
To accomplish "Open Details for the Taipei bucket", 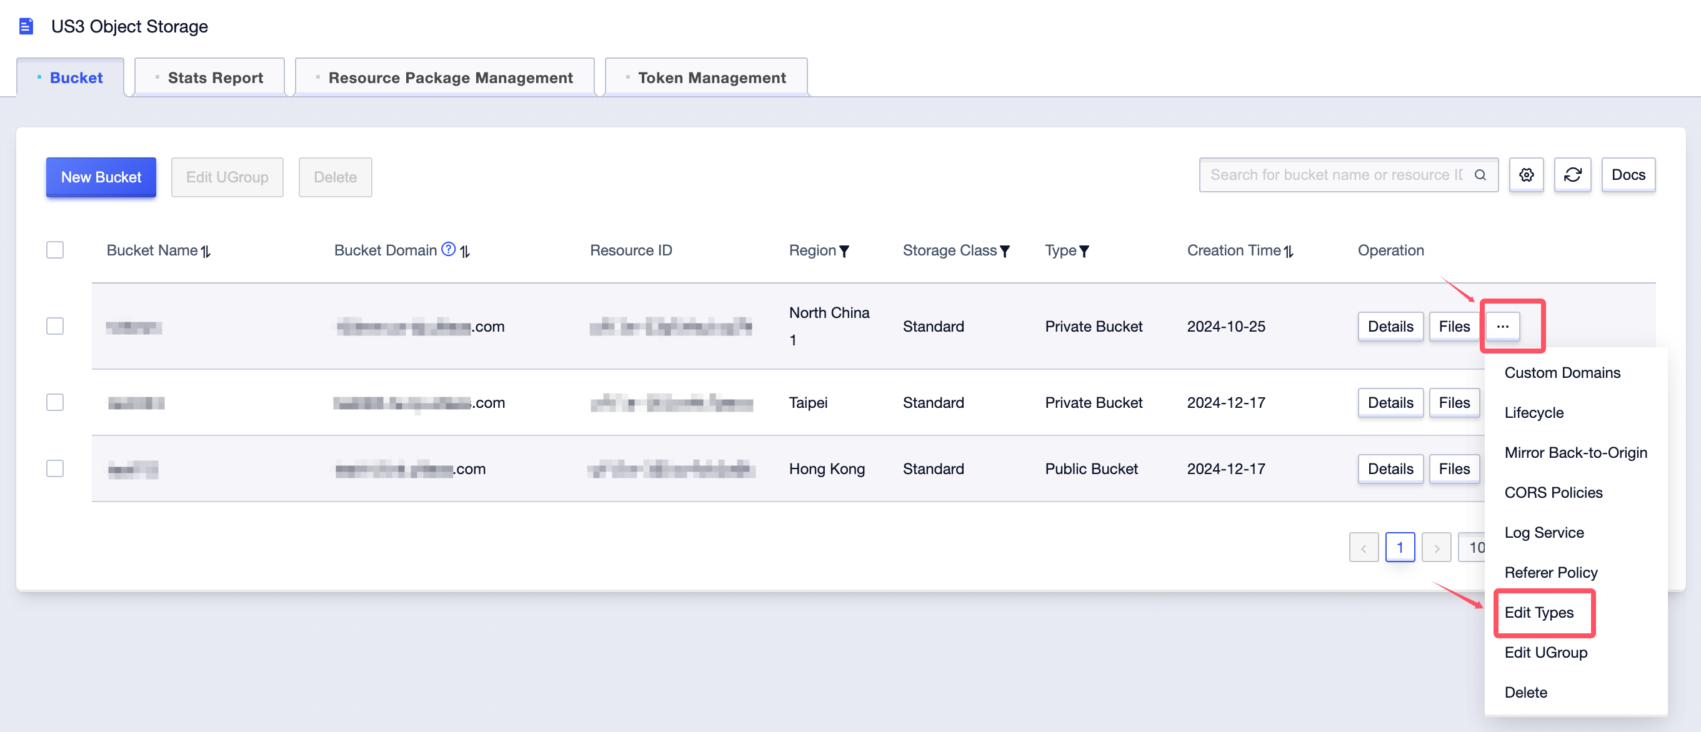I will pyautogui.click(x=1390, y=403).
